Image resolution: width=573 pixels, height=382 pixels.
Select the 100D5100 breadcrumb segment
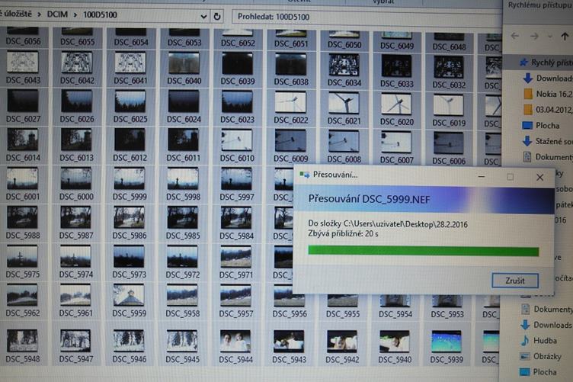click(100, 15)
